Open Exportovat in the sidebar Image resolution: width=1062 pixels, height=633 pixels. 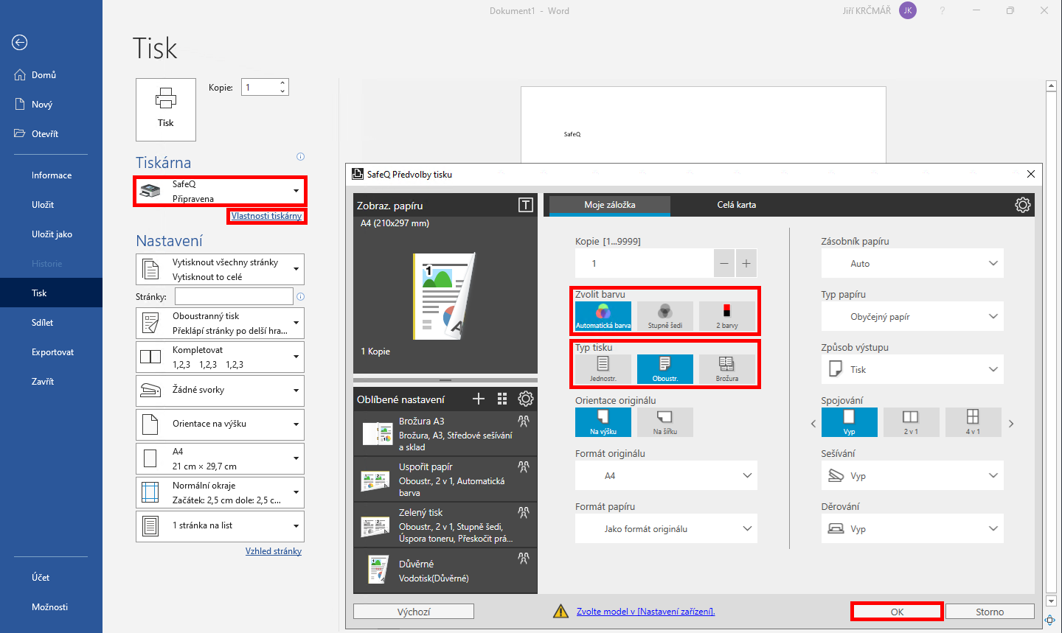51,352
